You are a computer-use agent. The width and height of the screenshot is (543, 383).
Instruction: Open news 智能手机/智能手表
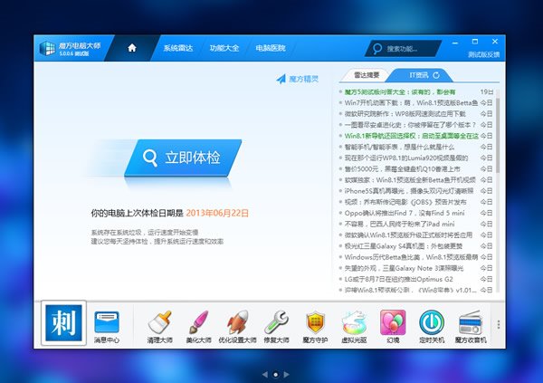click(399, 147)
